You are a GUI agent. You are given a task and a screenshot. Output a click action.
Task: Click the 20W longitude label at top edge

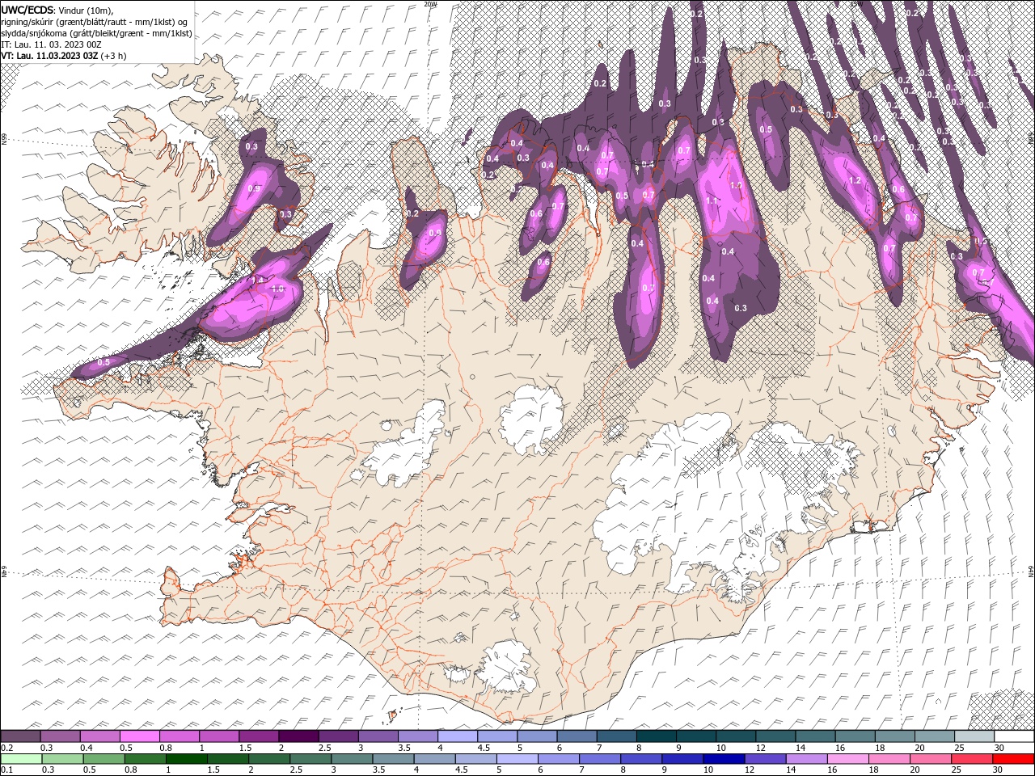[x=430, y=4]
